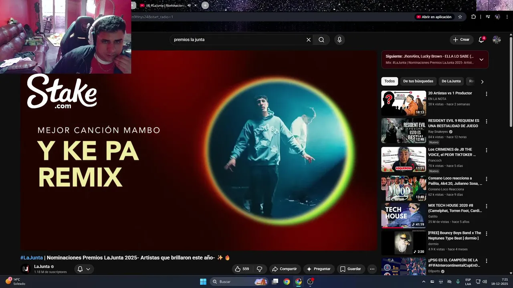Open the EN LA NOTA channel name

(437, 99)
